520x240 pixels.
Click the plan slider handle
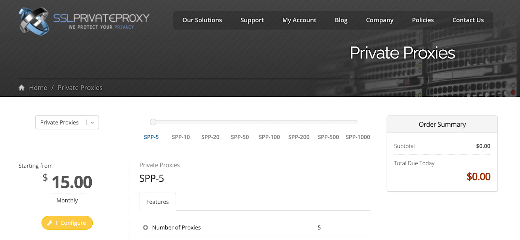coord(153,122)
